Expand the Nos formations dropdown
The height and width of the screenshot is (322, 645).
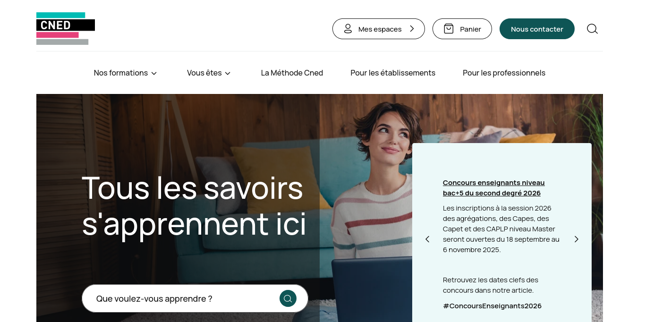(125, 73)
